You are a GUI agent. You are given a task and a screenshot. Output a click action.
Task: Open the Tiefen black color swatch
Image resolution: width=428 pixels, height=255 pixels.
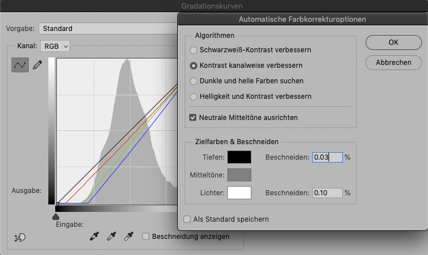coord(239,157)
